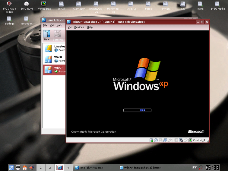The height and width of the screenshot is (171, 228).
Task: Open File menu in VirtualBox manager
Action: click(x=45, y=25)
